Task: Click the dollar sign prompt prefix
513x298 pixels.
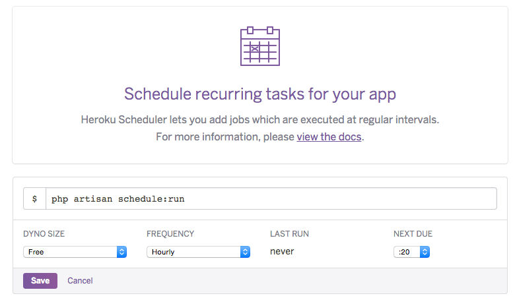Action: click(35, 198)
